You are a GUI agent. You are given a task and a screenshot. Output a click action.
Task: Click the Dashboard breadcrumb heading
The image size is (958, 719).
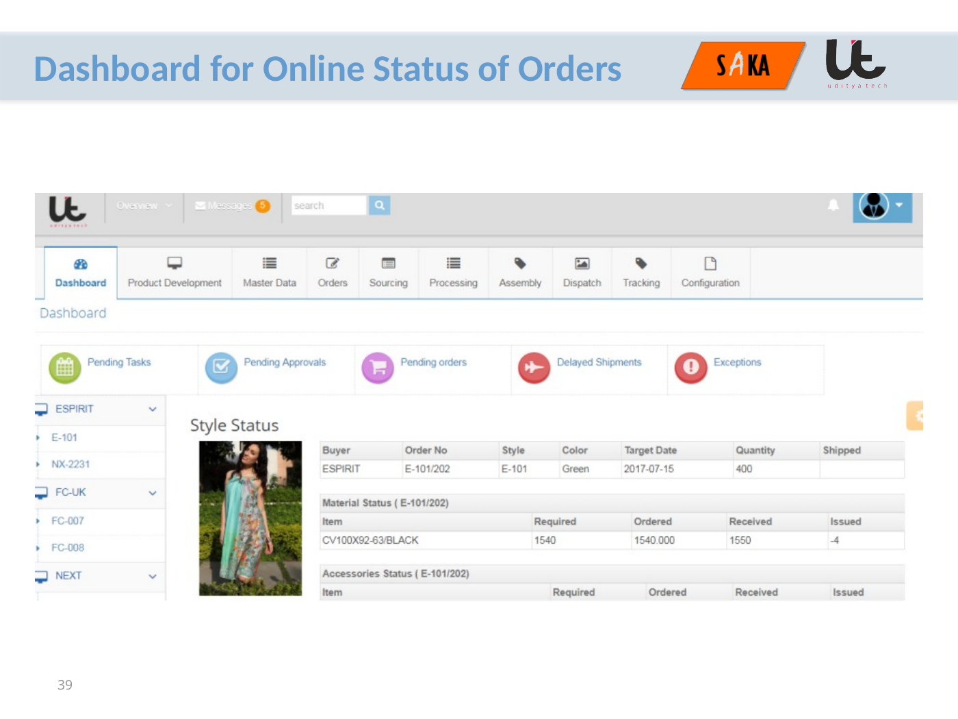pyautogui.click(x=73, y=313)
